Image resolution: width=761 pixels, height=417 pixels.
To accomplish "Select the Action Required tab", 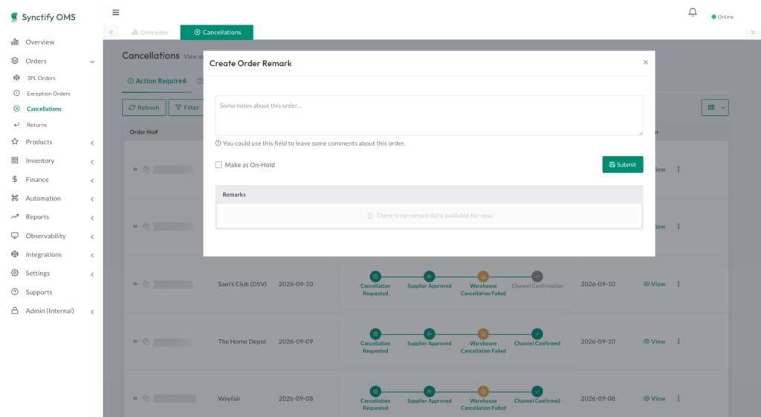I will tap(157, 81).
